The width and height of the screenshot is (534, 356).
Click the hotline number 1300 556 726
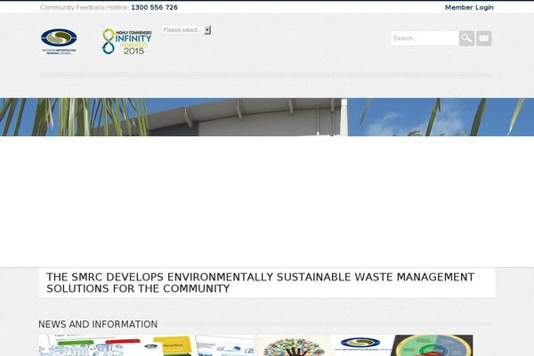[154, 7]
